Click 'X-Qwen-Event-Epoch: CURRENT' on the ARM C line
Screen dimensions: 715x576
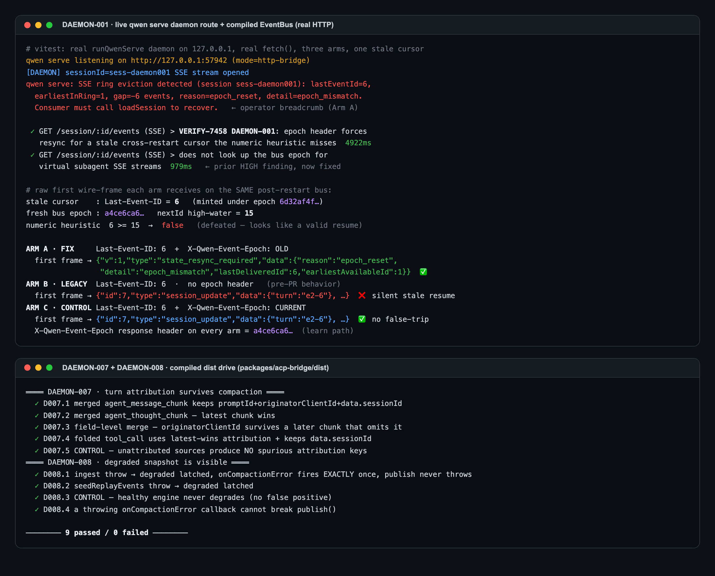[247, 308]
